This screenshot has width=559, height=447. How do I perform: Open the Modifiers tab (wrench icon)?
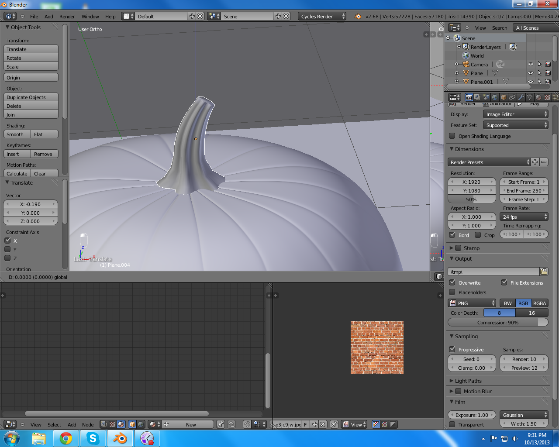tap(521, 97)
